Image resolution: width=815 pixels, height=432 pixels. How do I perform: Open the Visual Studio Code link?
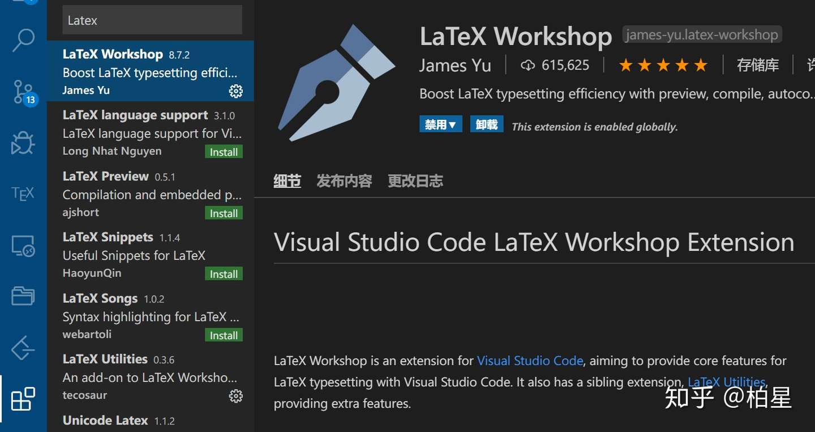pos(530,360)
